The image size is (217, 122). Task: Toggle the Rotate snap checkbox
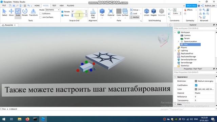62,12
